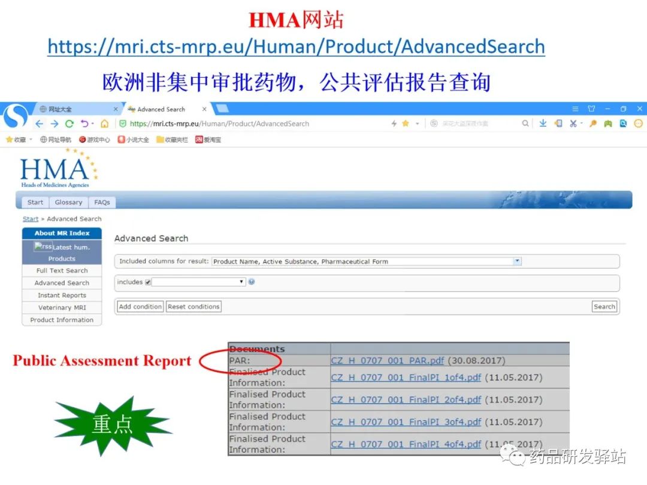647x485 pixels.
Task: Open the condition field dropdown
Action: coord(199,281)
